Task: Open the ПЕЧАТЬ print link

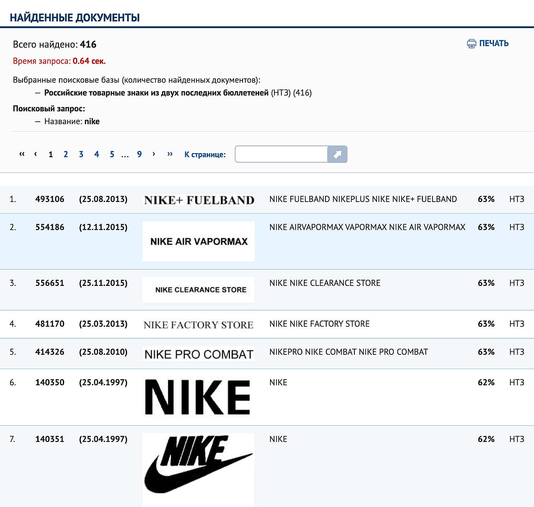Action: click(x=494, y=43)
